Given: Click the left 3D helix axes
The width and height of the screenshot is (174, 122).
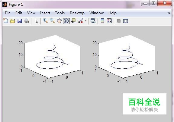Looking at the screenshot, I should [52, 56].
